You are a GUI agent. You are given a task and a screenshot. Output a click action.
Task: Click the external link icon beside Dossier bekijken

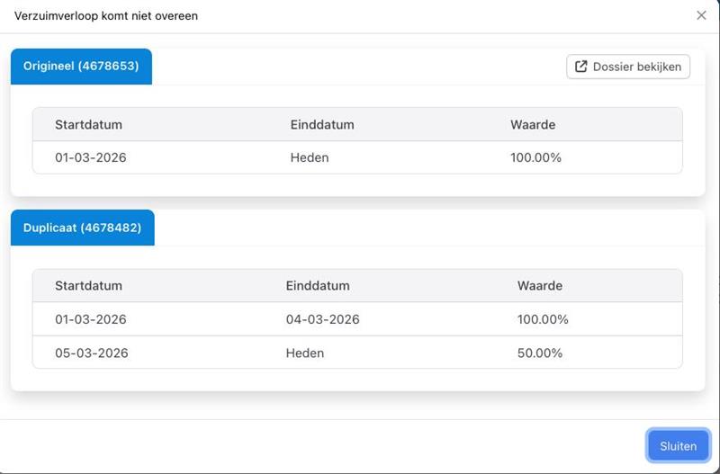581,67
